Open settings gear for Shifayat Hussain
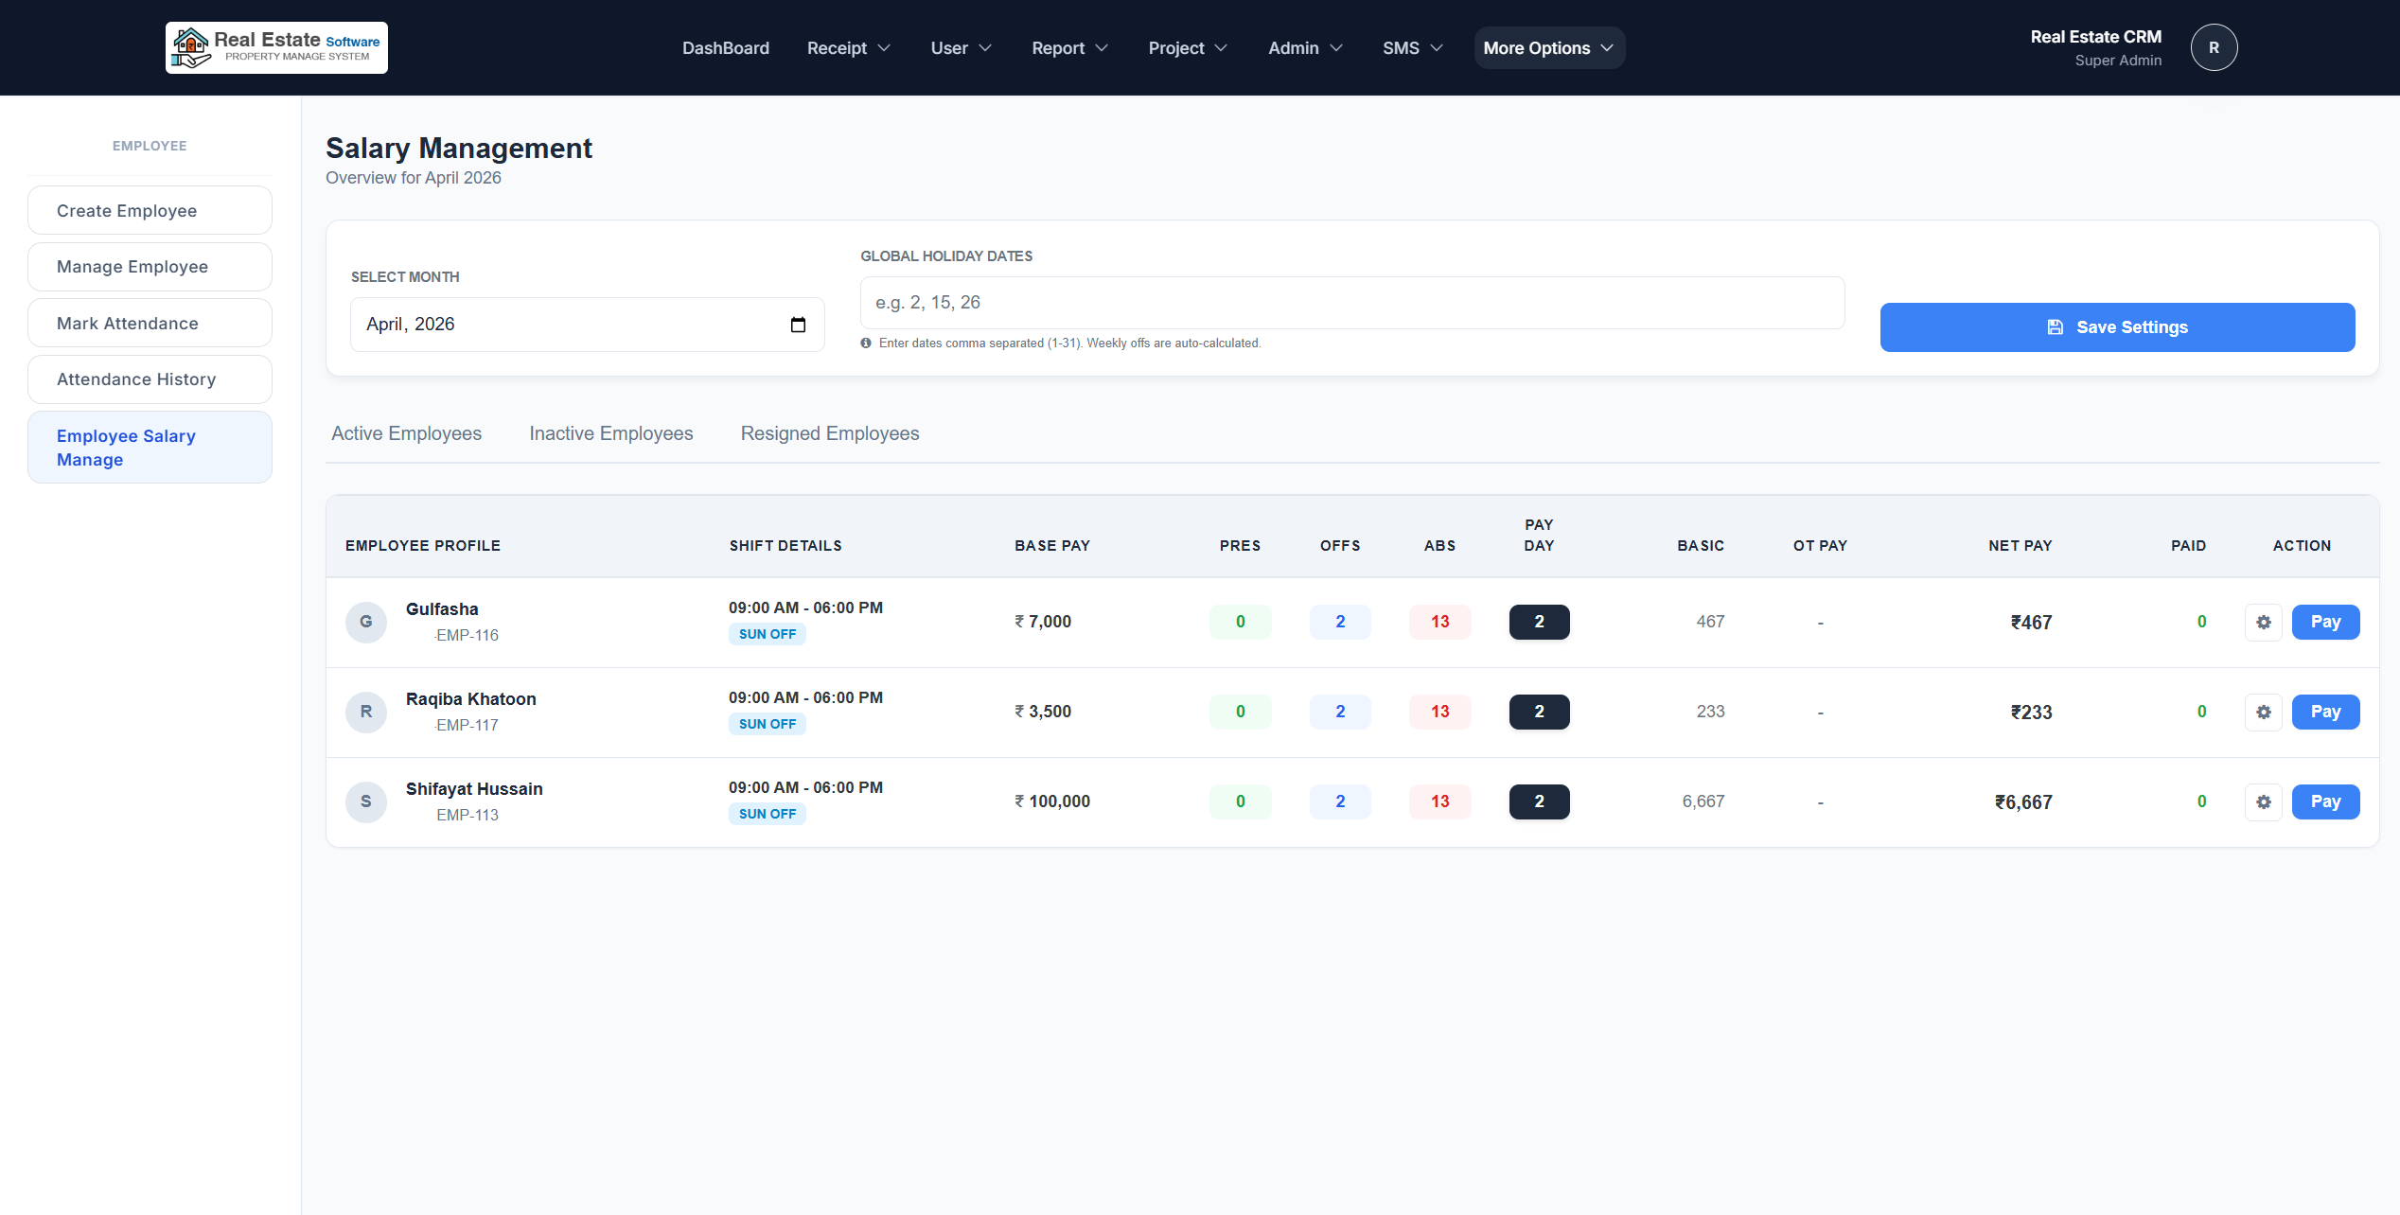 pos(2263,801)
